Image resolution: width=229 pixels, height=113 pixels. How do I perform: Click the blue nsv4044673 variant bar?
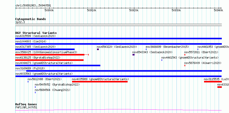58,65
